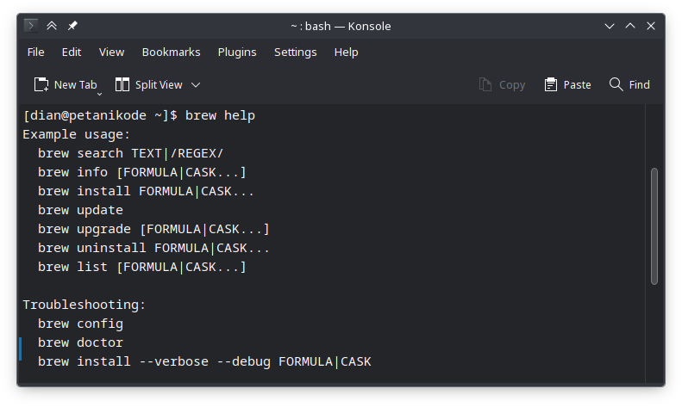The width and height of the screenshot is (682, 407).
Task: Open the Help menu
Action: coord(346,52)
